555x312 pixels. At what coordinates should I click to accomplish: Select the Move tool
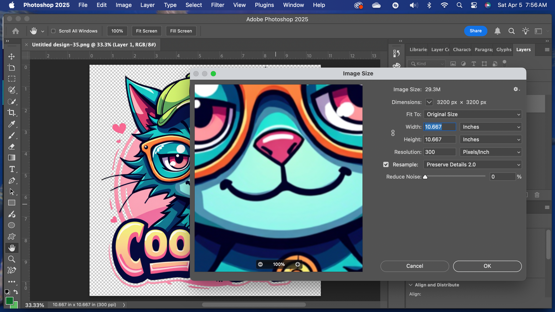[x=12, y=56]
